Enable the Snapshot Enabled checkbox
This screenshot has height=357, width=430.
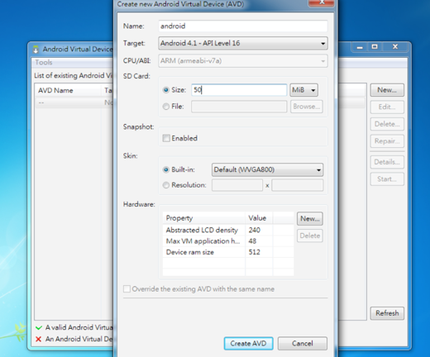coord(166,138)
